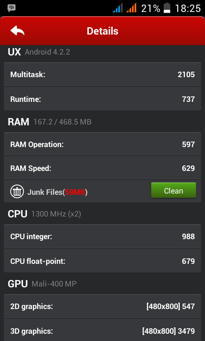Tap the battery icon in status bar

pyautogui.click(x=167, y=8)
